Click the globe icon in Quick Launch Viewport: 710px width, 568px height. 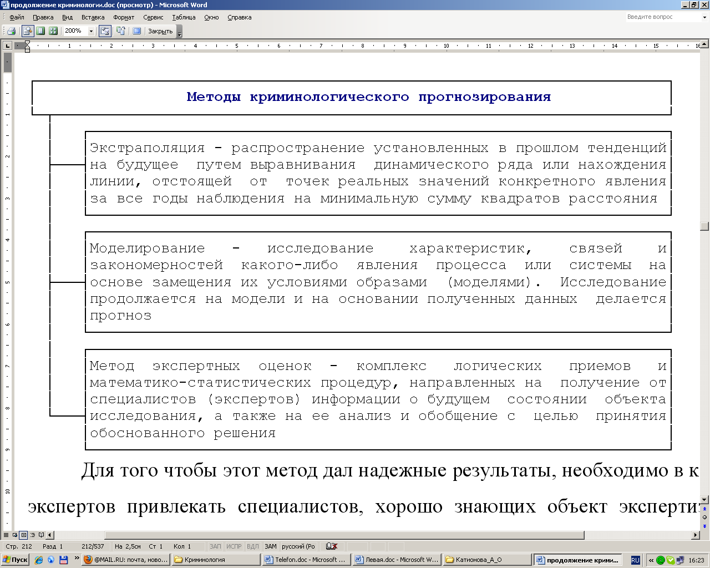[50, 560]
